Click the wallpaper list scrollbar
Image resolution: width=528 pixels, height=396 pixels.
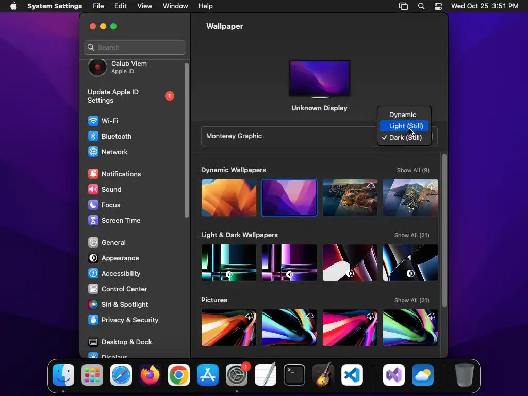pyautogui.click(x=444, y=230)
